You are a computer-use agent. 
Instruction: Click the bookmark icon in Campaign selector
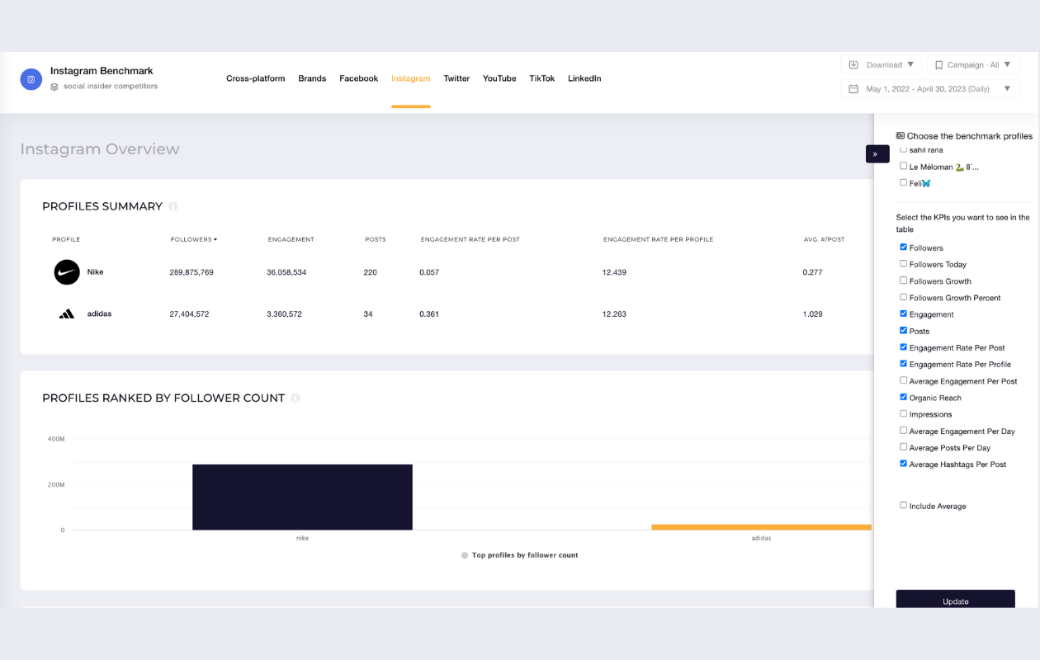pyautogui.click(x=938, y=65)
